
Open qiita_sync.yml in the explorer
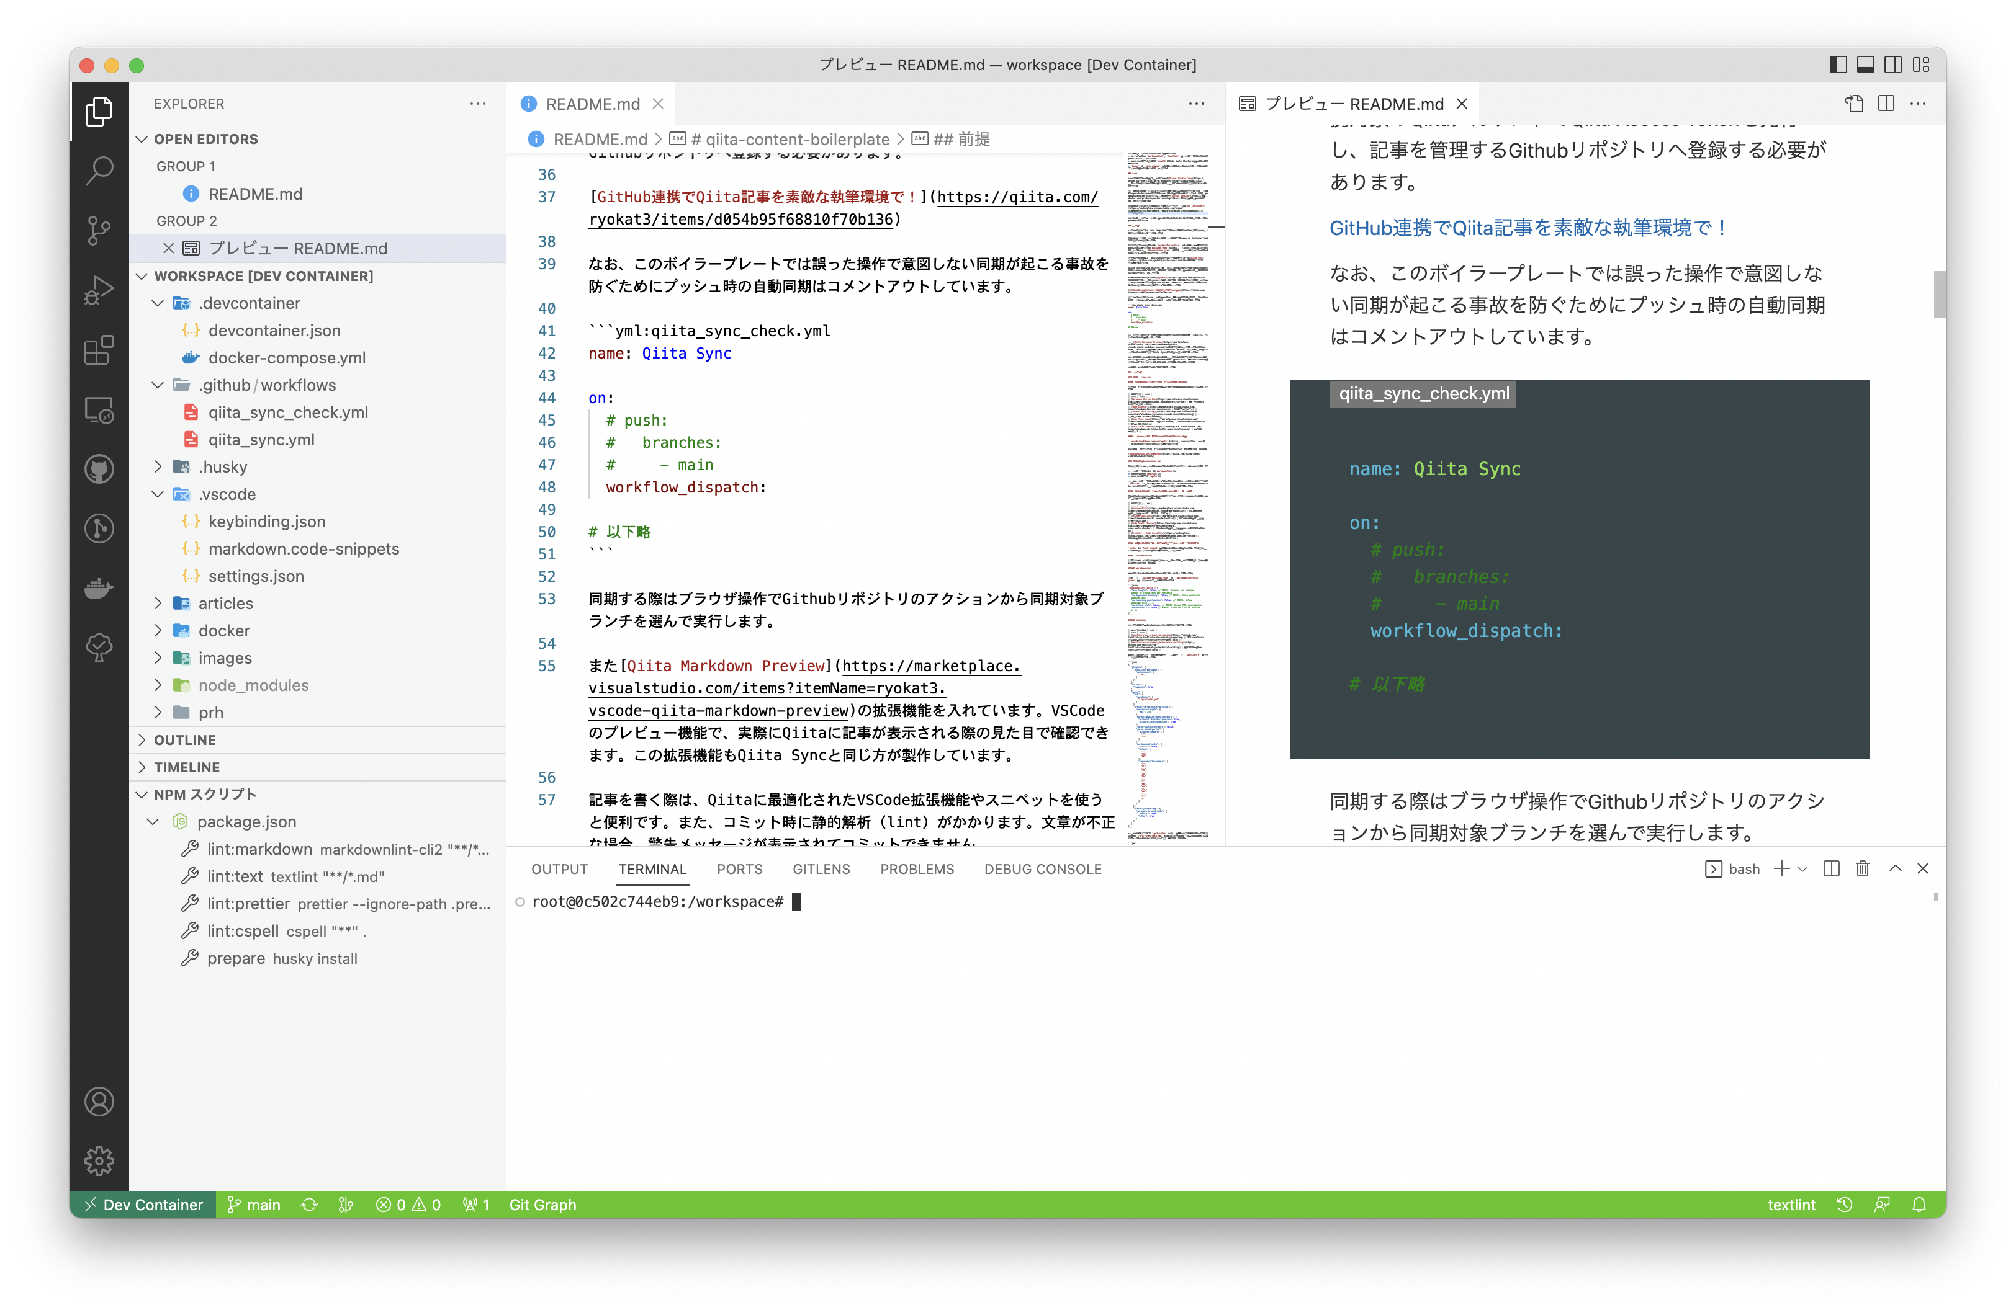coord(261,439)
